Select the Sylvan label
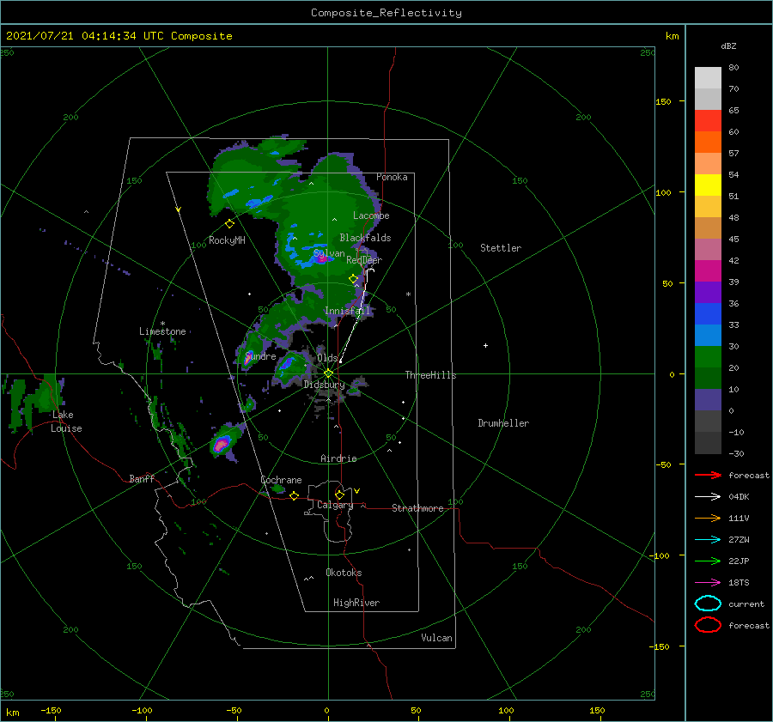773x722 pixels. pyautogui.click(x=329, y=253)
